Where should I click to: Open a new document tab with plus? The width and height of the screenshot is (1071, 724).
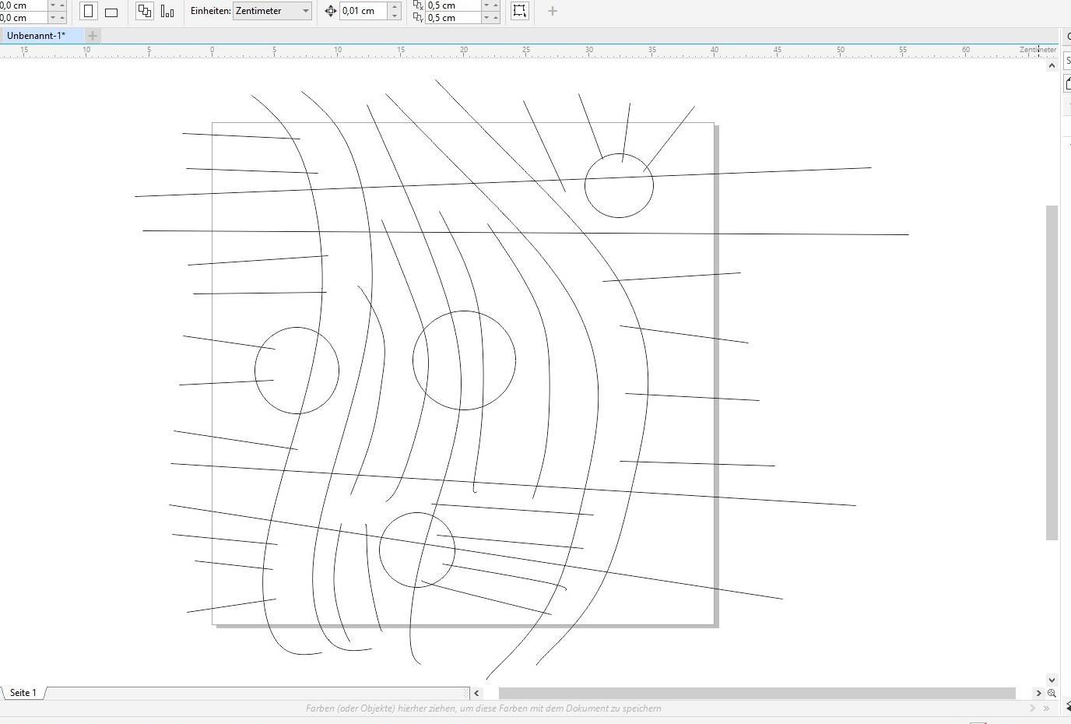(x=93, y=36)
